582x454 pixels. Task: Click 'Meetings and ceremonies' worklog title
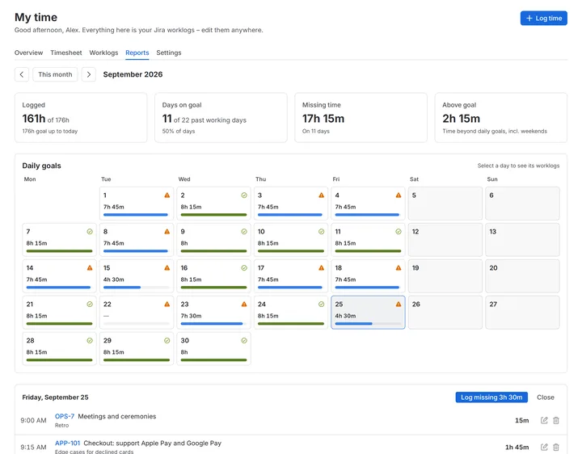117,416
